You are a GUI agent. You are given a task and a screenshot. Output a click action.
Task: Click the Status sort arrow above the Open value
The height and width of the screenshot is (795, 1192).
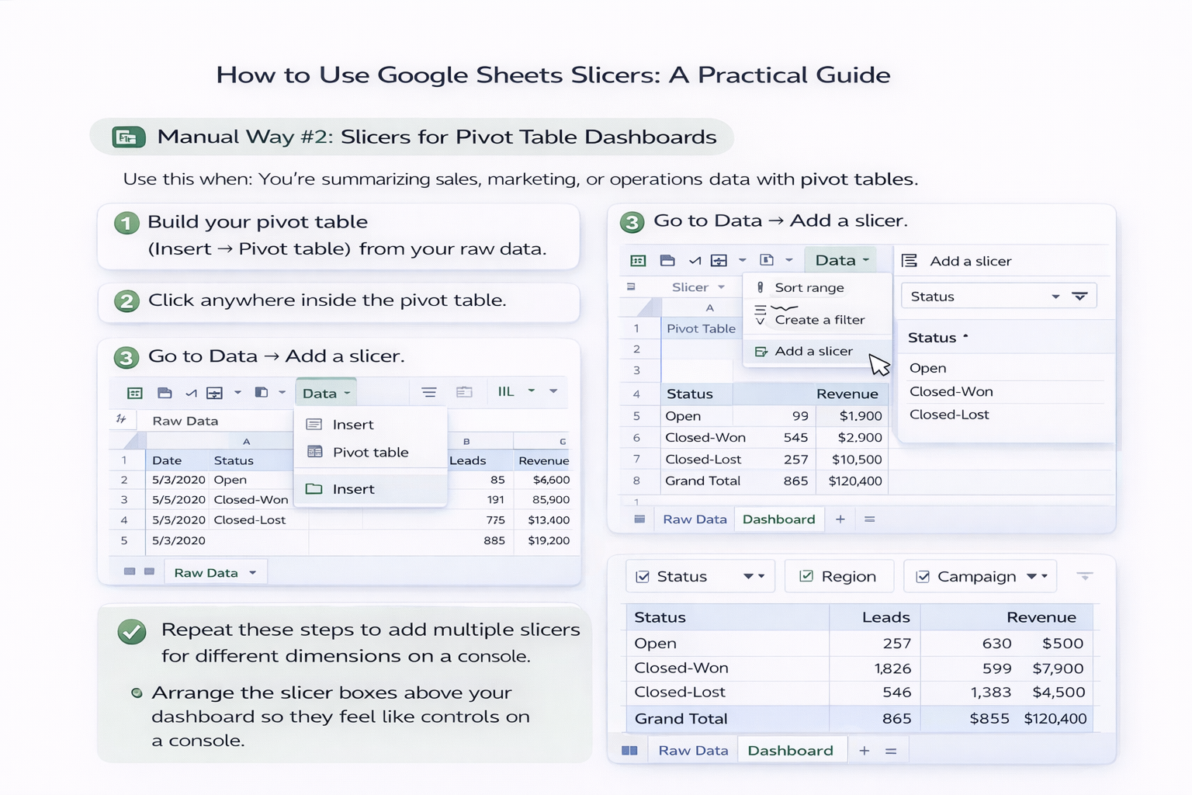(x=965, y=337)
